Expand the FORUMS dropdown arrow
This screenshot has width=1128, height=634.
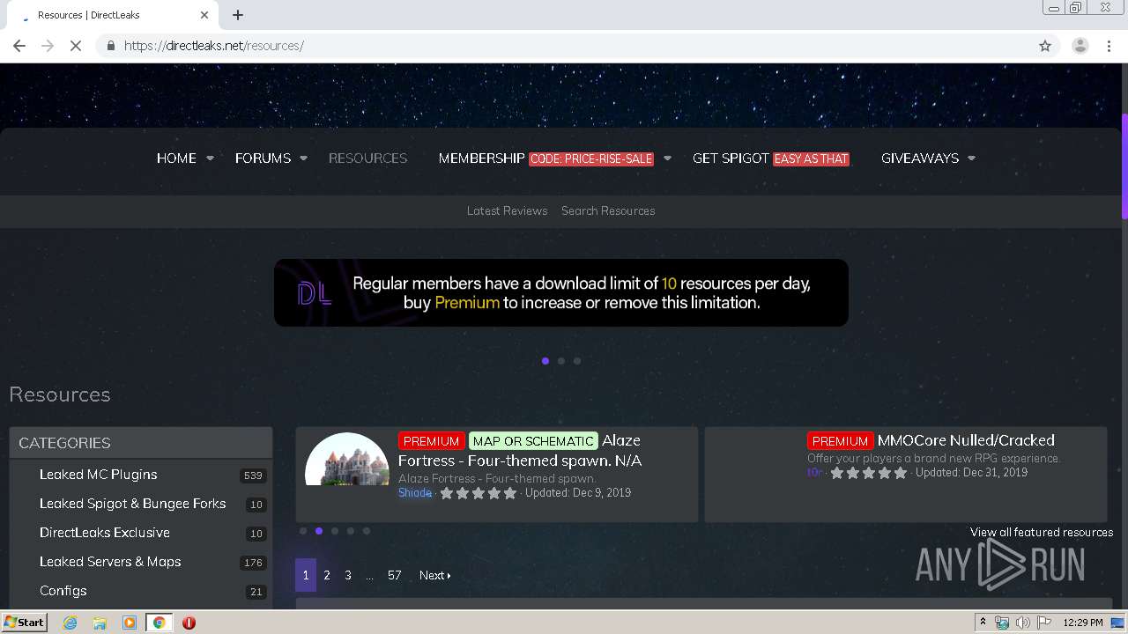pos(303,158)
